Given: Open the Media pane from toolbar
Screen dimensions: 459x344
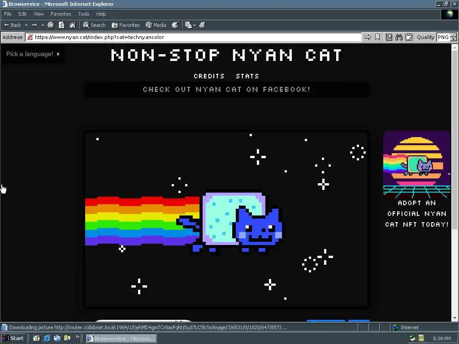Looking at the screenshot, I should (156, 25).
